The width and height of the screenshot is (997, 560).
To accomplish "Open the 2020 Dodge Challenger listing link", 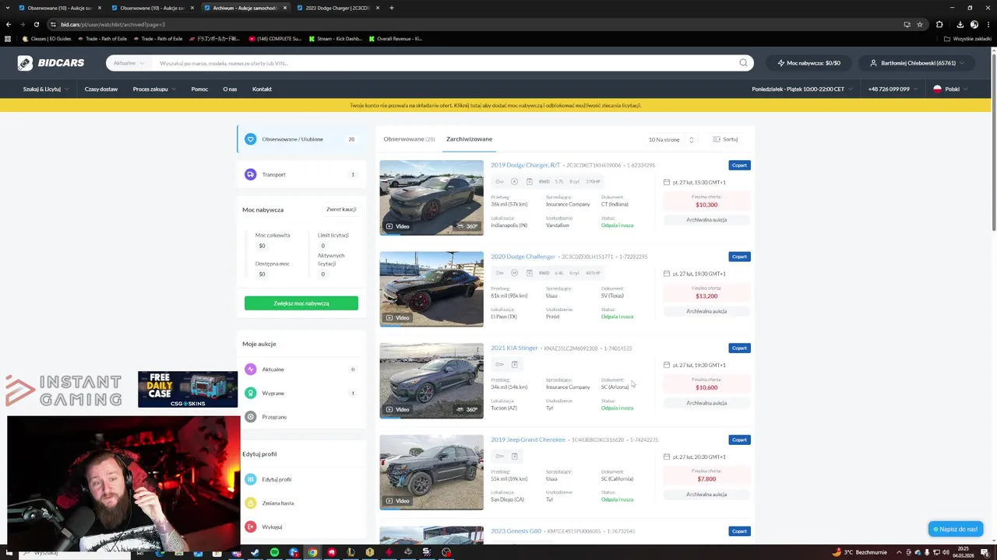I will click(x=523, y=257).
